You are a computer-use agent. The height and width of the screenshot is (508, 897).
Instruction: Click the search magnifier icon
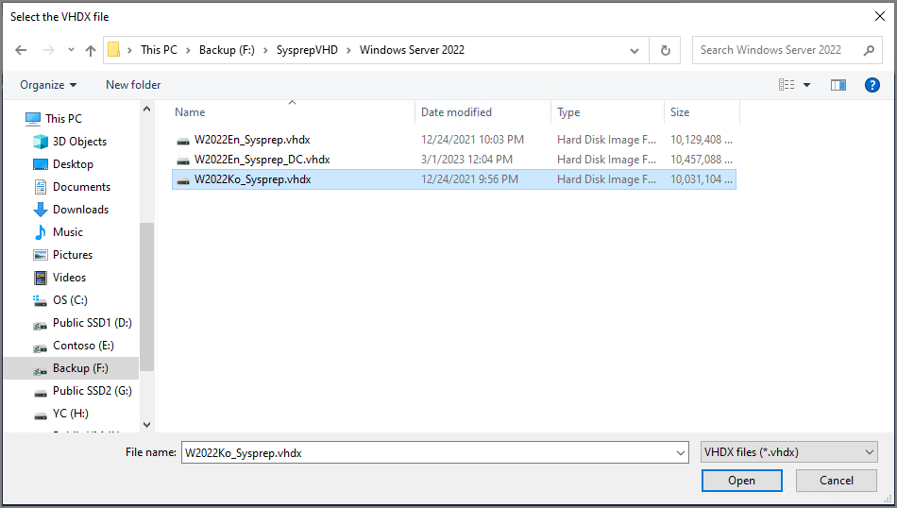(869, 50)
